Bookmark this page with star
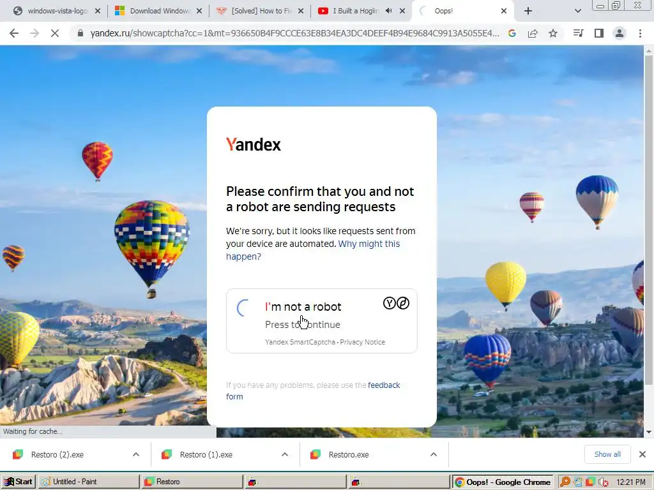Image resolution: width=654 pixels, height=490 pixels. click(553, 33)
